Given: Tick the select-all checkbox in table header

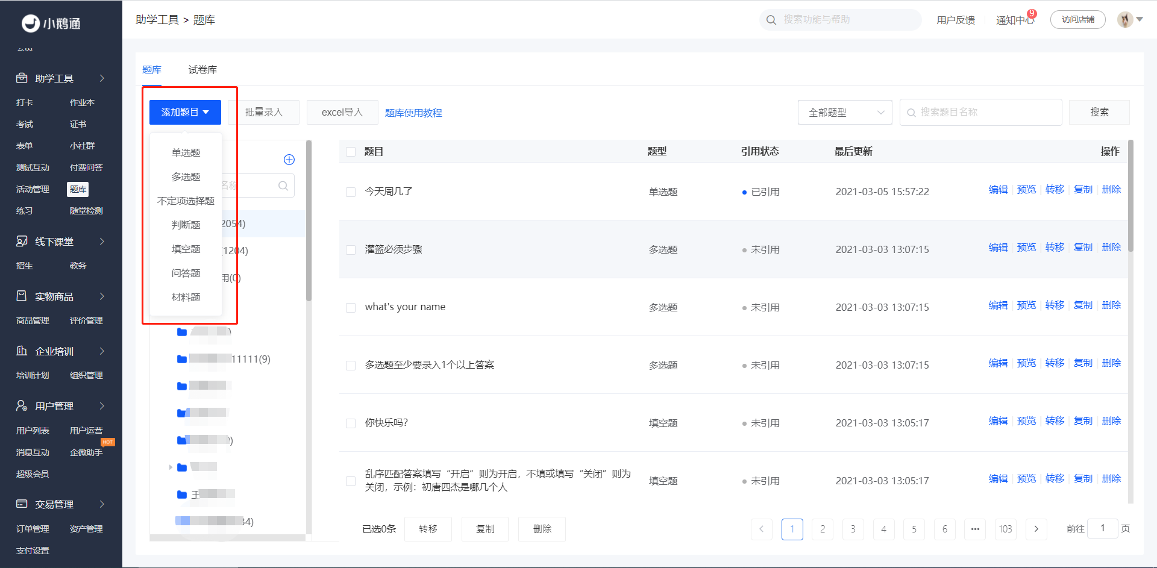Looking at the screenshot, I should pos(351,152).
